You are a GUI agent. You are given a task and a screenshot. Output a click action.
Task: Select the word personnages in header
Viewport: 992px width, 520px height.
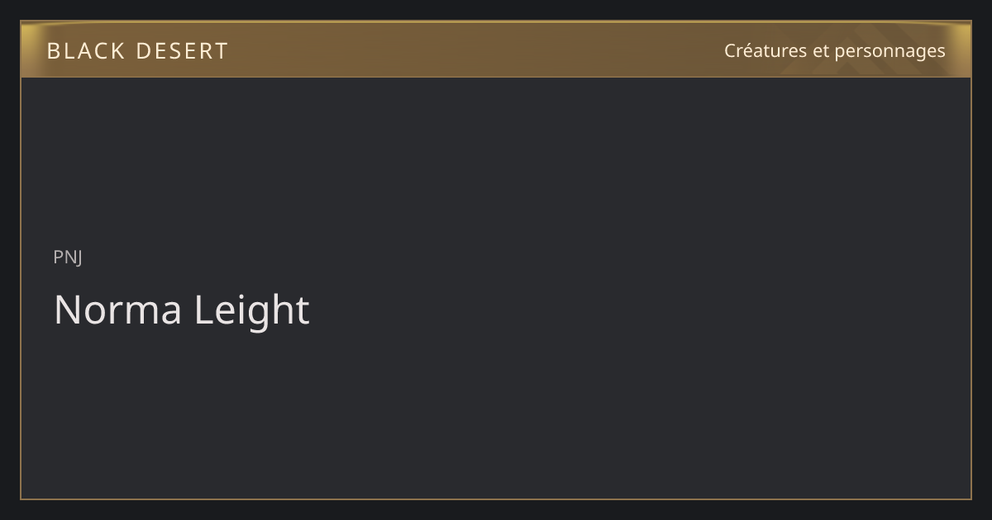(889, 52)
